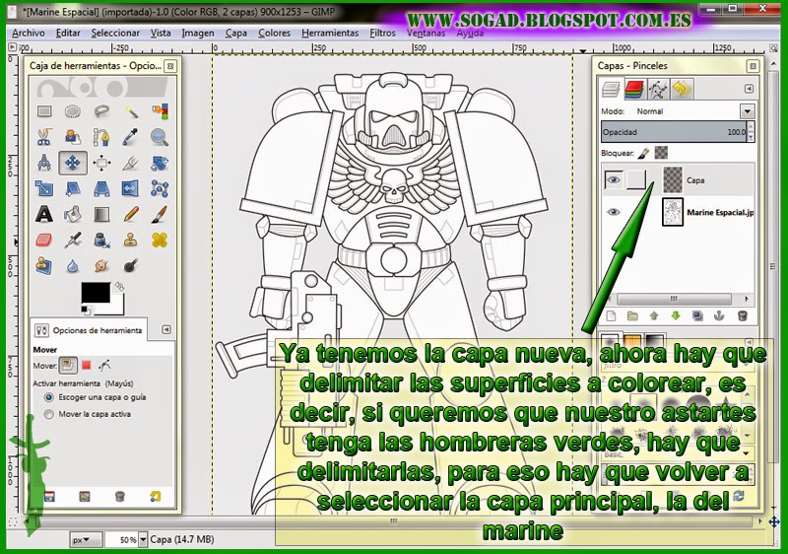Open the Capas panel tab configuration menu
Viewport: 788px width, 554px height.
749,89
